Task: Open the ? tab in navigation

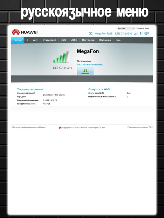Action: tap(27, 40)
